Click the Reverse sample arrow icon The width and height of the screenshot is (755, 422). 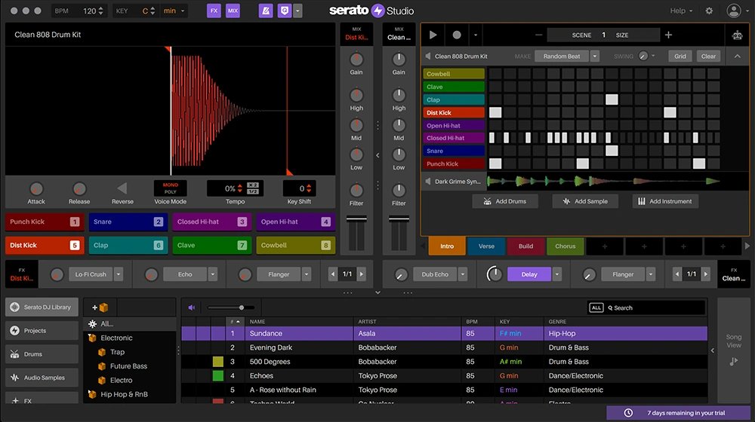point(122,189)
